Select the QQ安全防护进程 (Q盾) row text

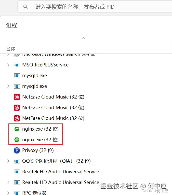pos(56,161)
